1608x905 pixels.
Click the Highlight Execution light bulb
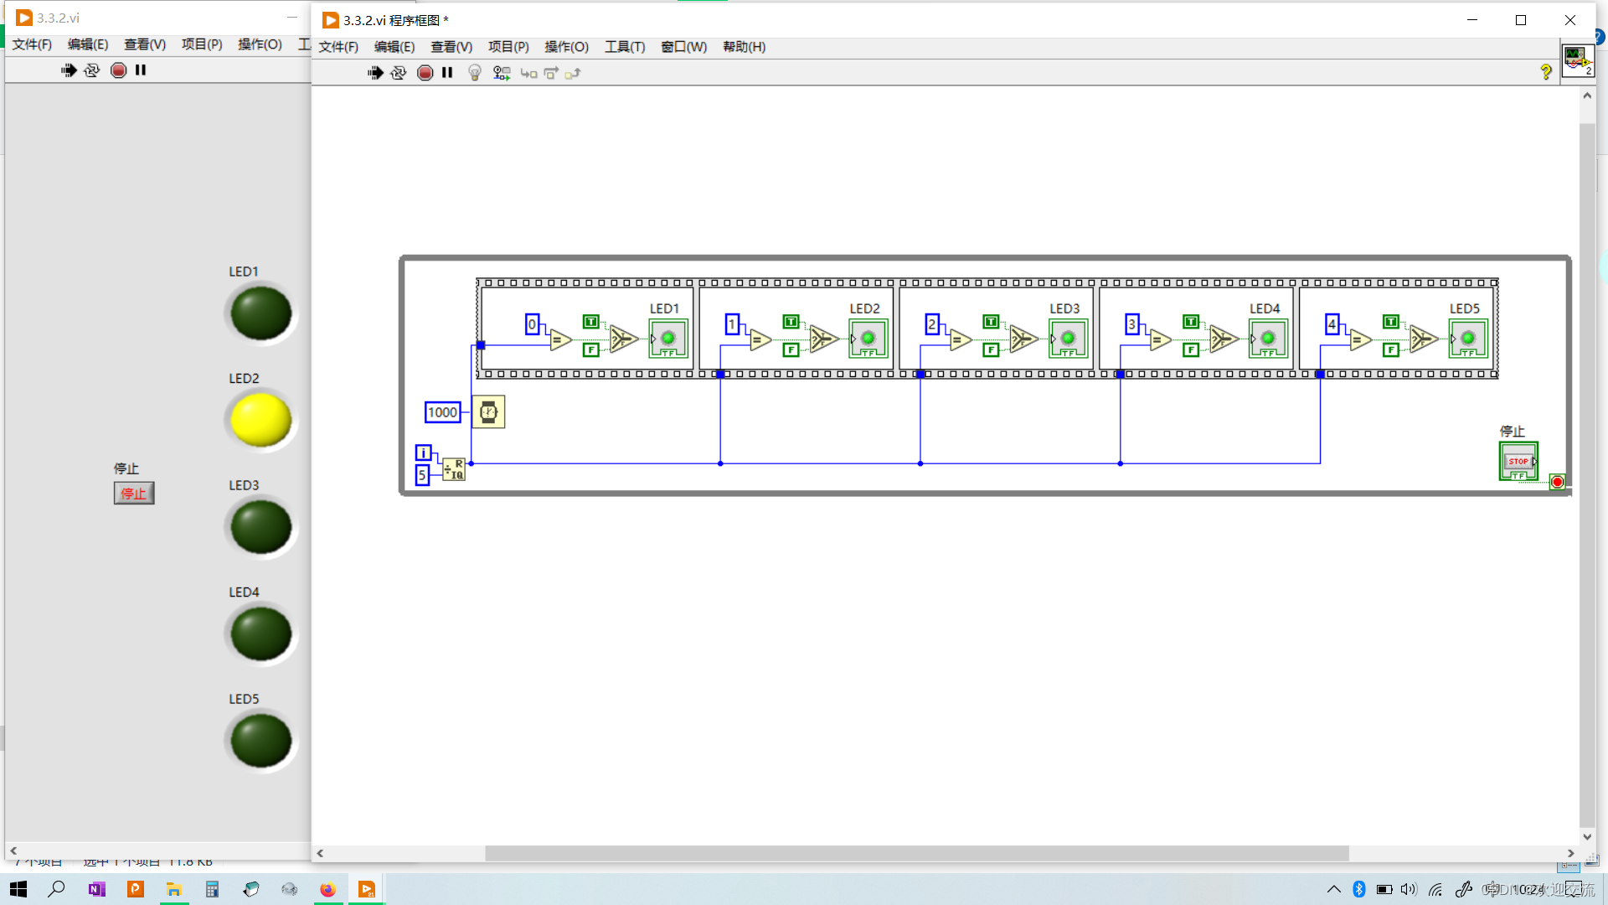(x=475, y=73)
